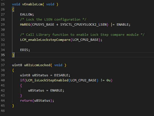Click the opening brace on line 26
Screen dimensions: 154x116
point(13,9)
